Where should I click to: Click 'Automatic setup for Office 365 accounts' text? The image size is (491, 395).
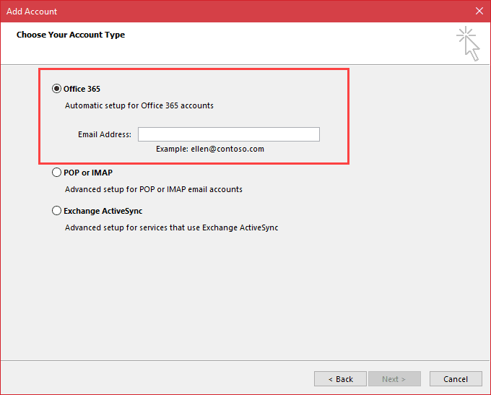pos(139,105)
